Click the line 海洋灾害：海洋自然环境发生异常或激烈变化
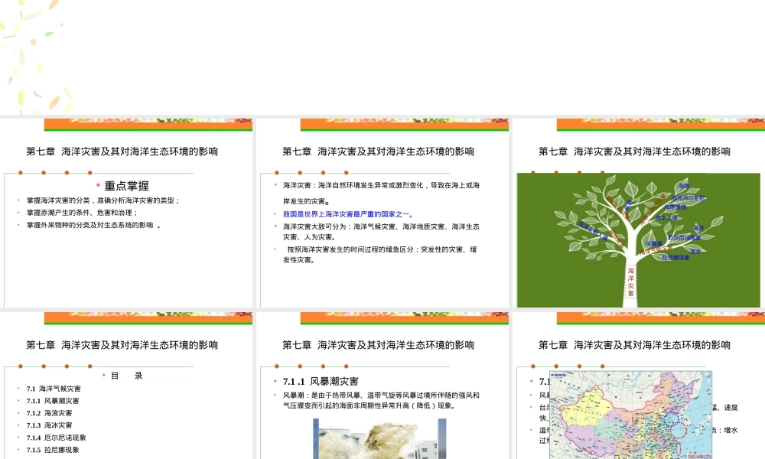Viewport: 765px width, 459px height. pyautogui.click(x=381, y=193)
